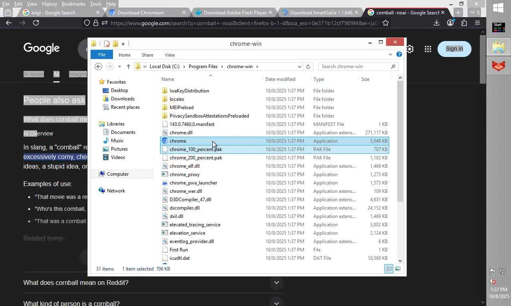
Task: Click the Search chrome-win input field
Action: coord(355,67)
